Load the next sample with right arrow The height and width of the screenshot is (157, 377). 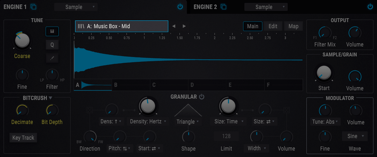pos(184,26)
